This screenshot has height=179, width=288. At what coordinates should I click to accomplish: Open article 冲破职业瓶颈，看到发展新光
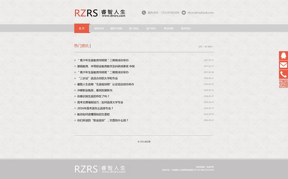(95, 90)
